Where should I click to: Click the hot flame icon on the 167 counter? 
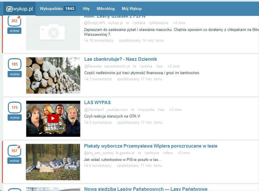(x=19, y=146)
